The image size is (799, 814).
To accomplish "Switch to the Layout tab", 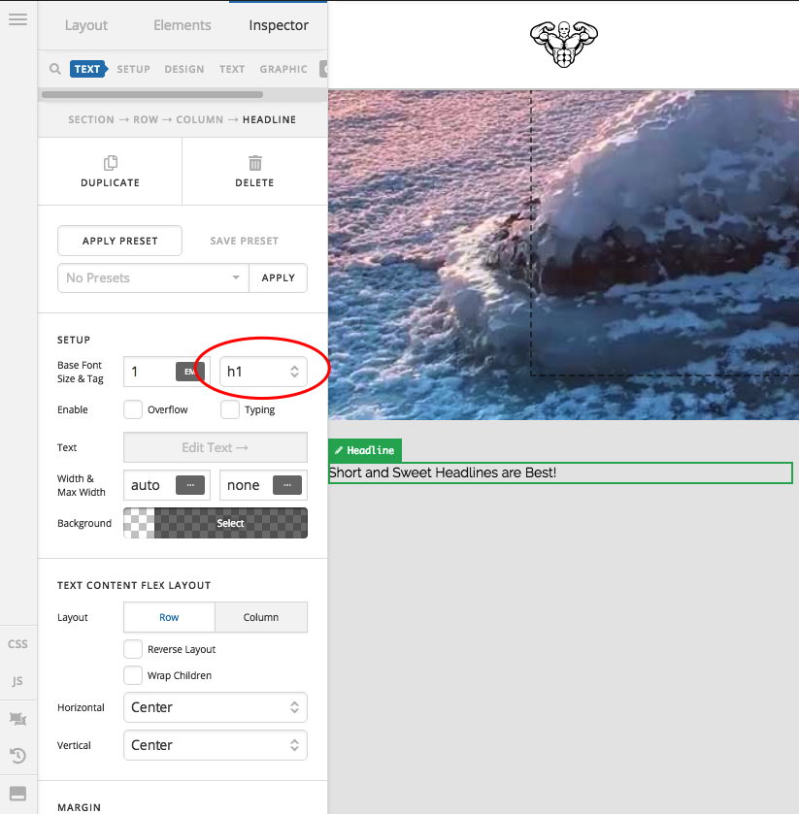I will tap(86, 25).
